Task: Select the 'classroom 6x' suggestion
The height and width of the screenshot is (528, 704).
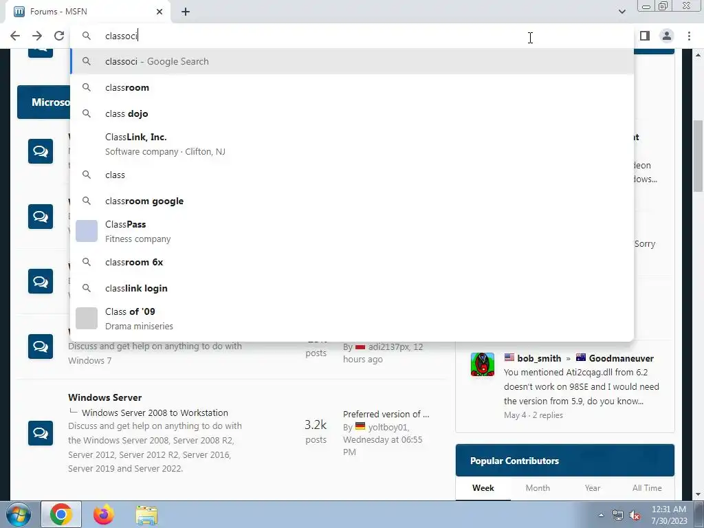Action: coord(352,262)
